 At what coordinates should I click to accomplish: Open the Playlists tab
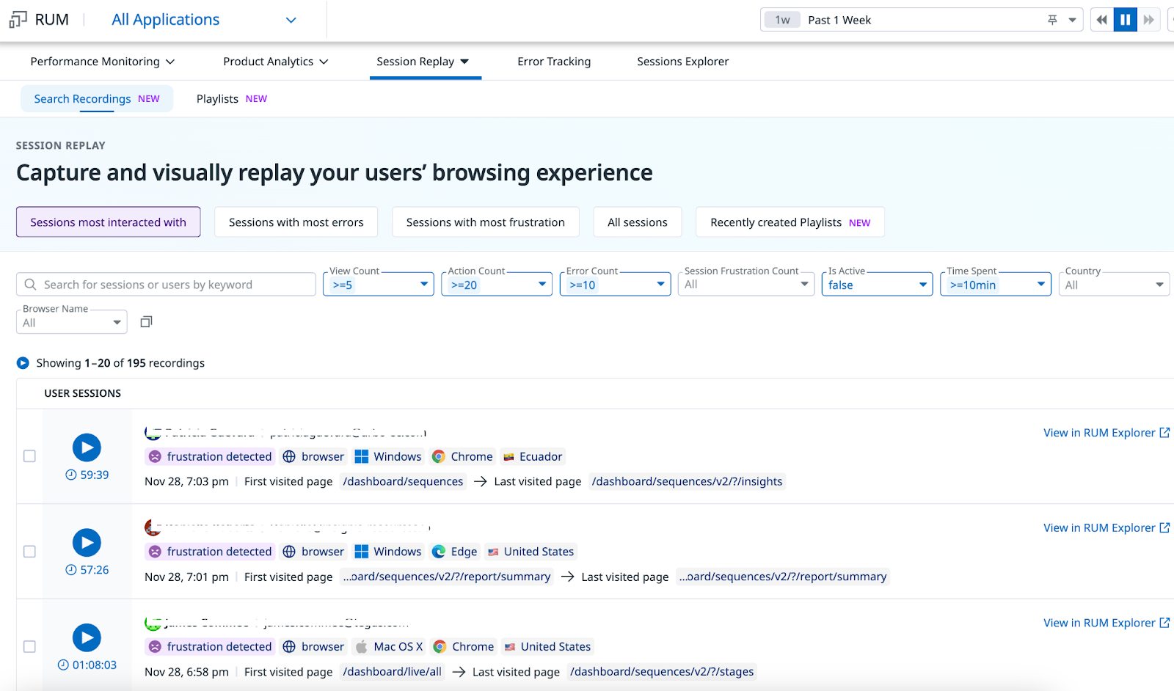coord(216,98)
